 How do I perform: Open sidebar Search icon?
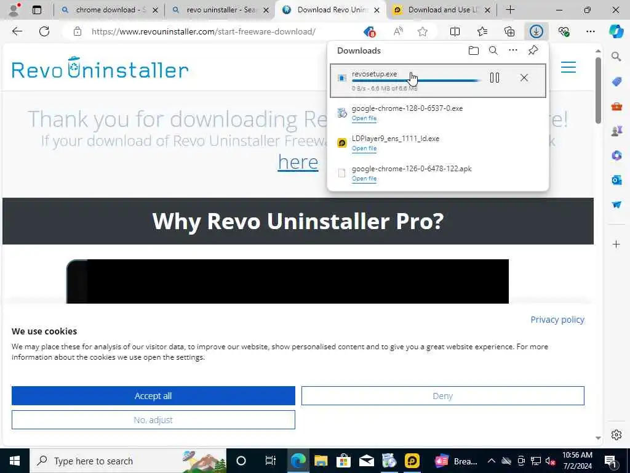[616, 57]
